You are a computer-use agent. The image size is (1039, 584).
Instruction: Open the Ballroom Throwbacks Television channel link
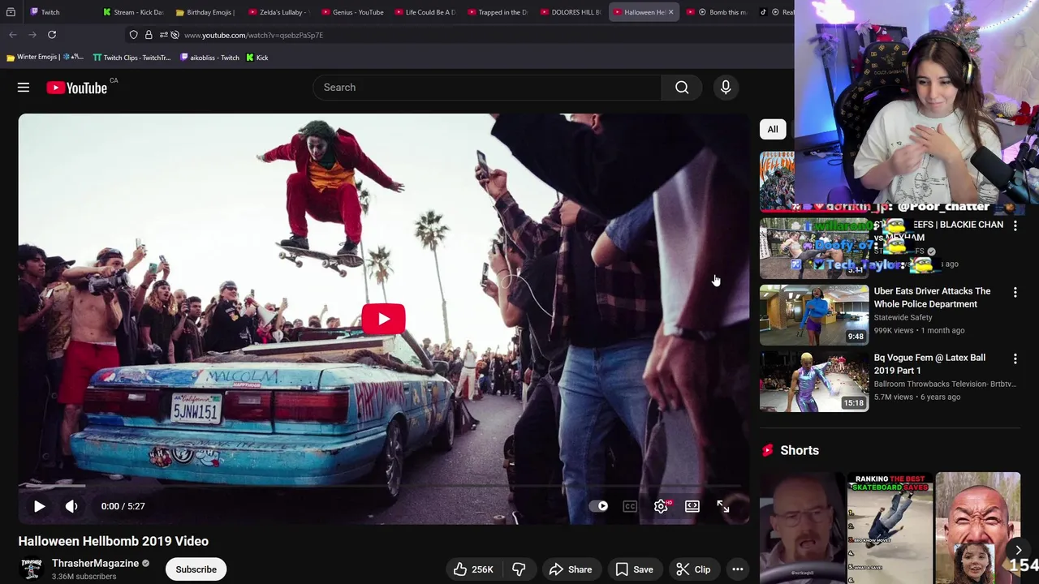(945, 384)
